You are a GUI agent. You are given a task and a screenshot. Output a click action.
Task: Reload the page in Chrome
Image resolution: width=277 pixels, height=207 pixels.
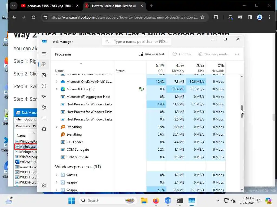click(x=33, y=17)
